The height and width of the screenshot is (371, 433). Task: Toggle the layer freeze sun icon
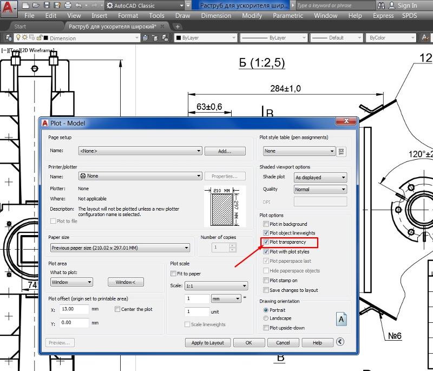coord(25,37)
